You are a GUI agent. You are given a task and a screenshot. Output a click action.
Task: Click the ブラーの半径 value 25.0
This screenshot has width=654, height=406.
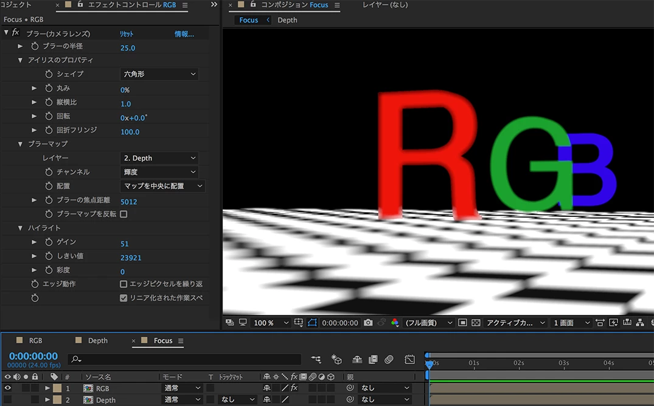[128, 48]
